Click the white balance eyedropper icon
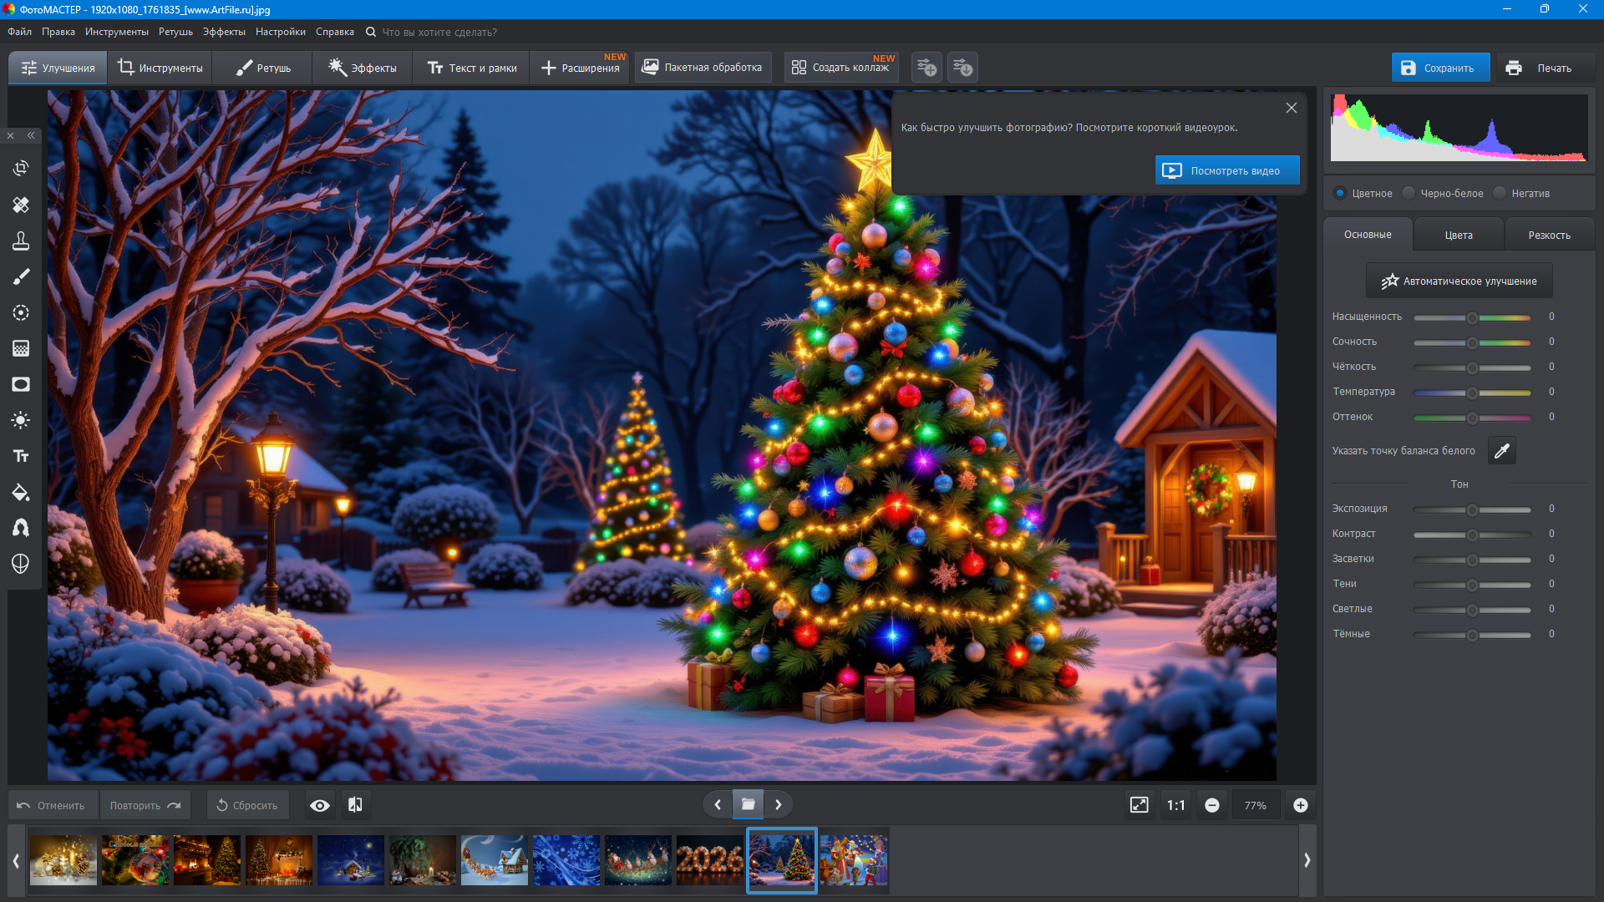 (x=1501, y=451)
